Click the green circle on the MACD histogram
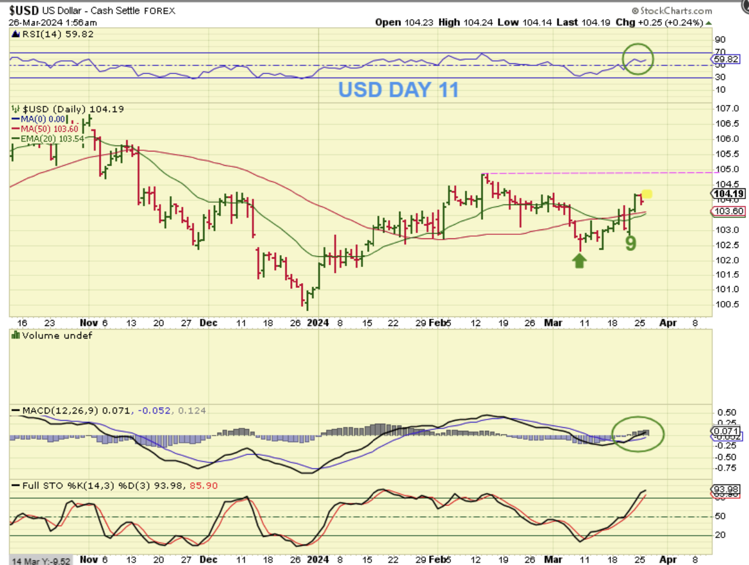The width and height of the screenshot is (749, 565). [638, 434]
